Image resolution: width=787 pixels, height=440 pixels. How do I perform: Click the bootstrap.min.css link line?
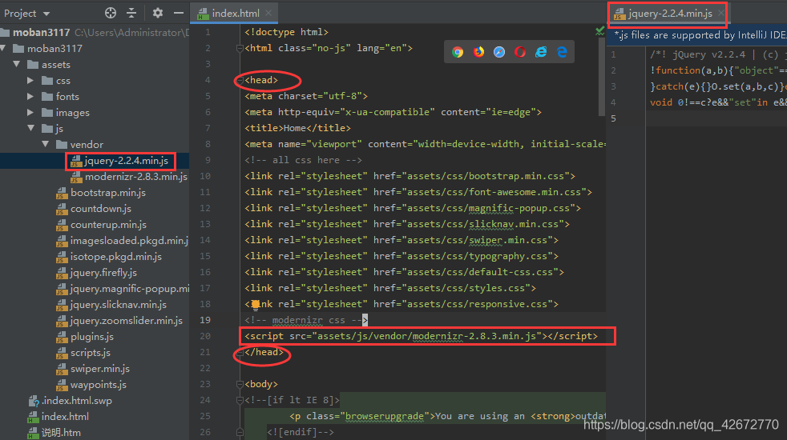pyautogui.click(x=410, y=177)
